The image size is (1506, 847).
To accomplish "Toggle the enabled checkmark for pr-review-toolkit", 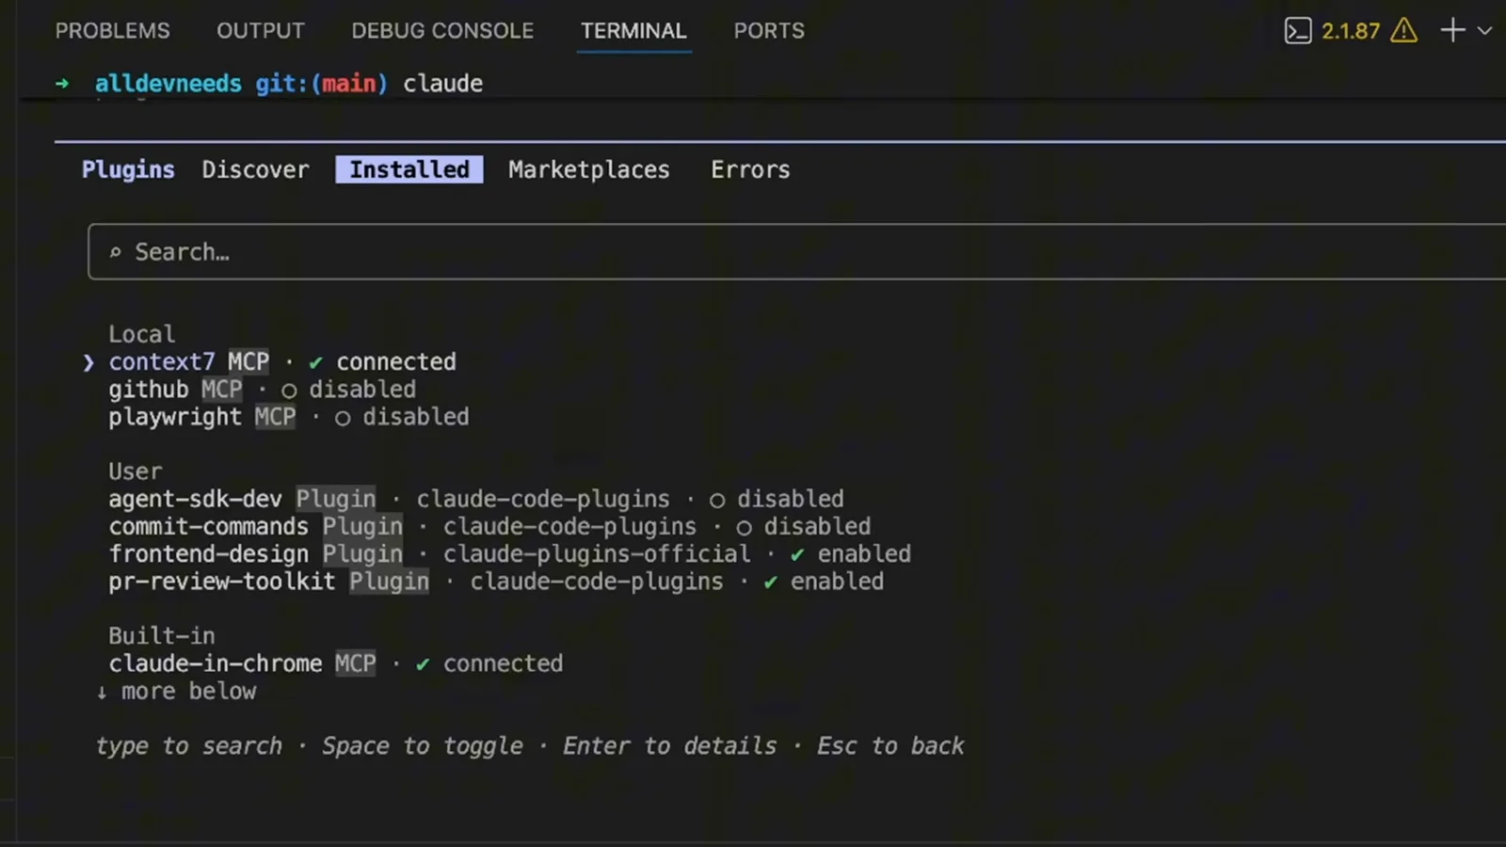I will [x=771, y=583].
